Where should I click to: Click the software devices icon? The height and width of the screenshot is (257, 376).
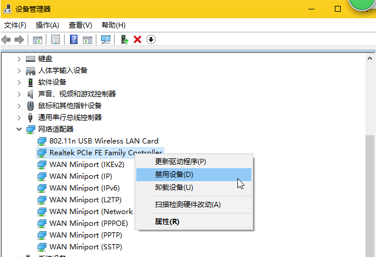coord(31,82)
